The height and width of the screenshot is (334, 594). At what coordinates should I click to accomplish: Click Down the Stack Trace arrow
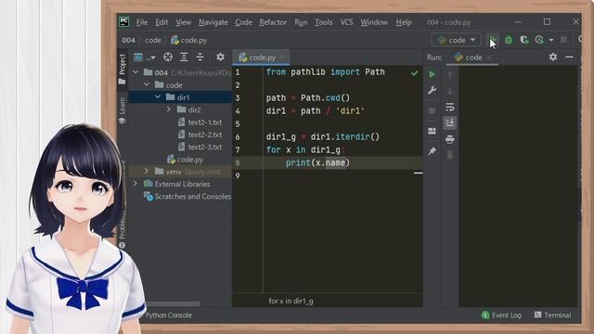point(449,91)
